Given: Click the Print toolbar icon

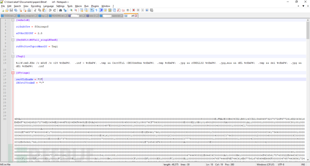Looking at the screenshot, I should click(x=29, y=10).
